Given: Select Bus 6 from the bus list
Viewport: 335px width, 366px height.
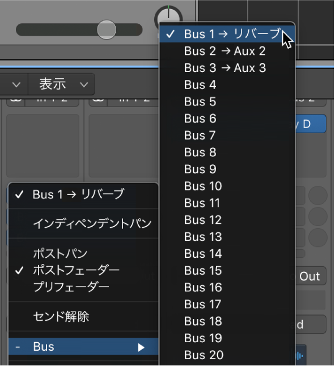Looking at the screenshot, I should (x=227, y=118).
